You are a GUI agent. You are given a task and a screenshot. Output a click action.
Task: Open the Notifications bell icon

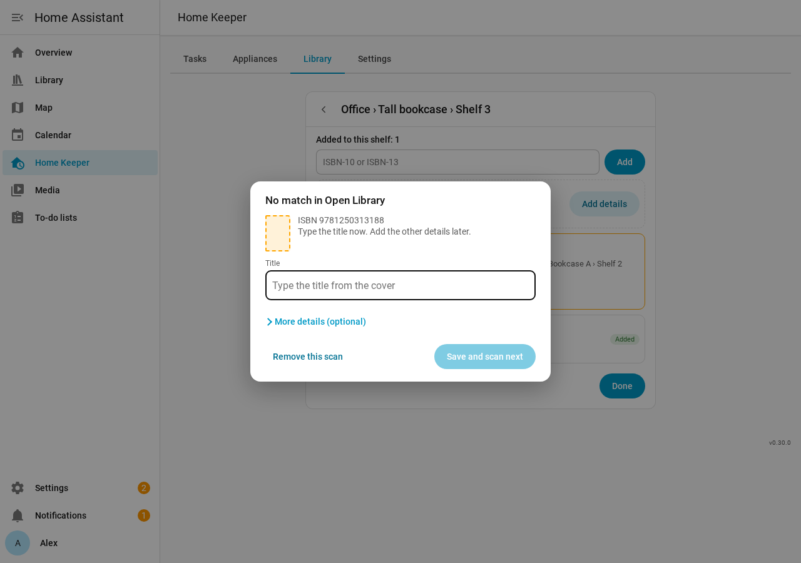tap(18, 515)
